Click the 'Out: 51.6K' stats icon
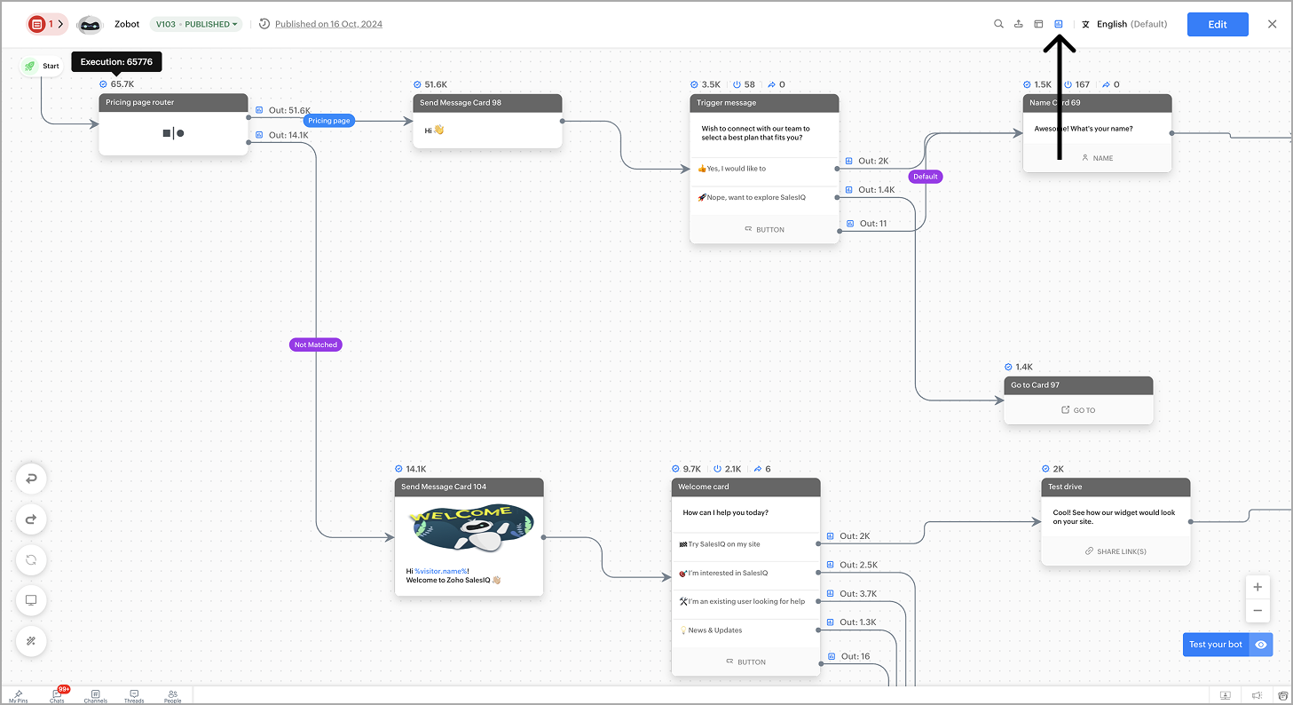The height and width of the screenshot is (705, 1293). tap(259, 110)
